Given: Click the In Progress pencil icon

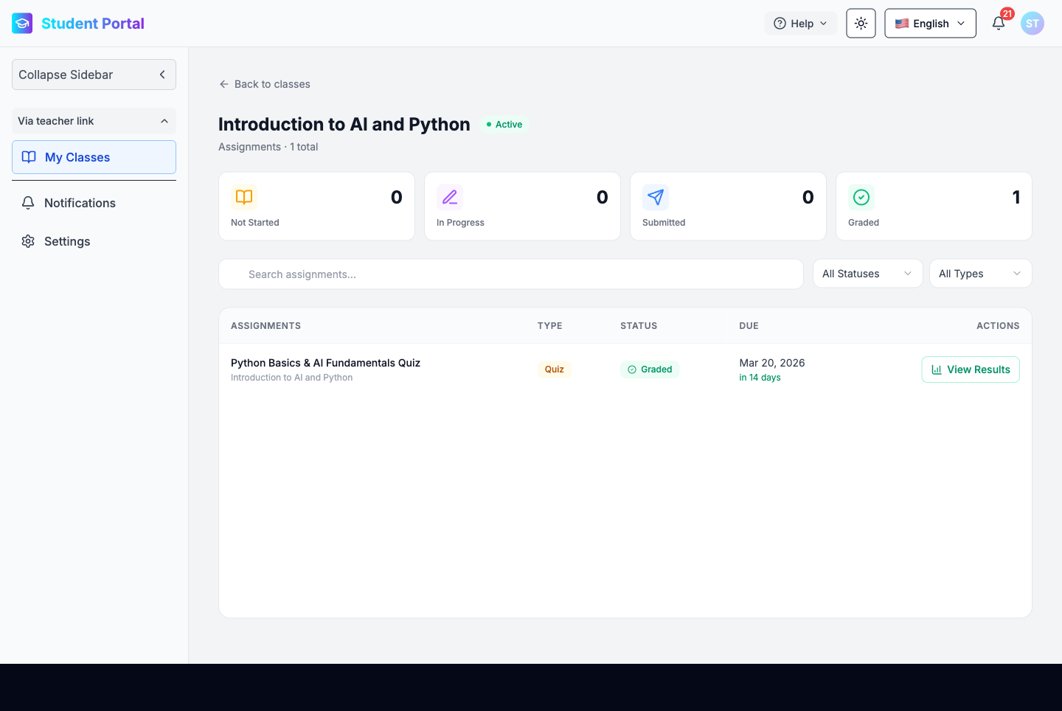Looking at the screenshot, I should click(450, 197).
